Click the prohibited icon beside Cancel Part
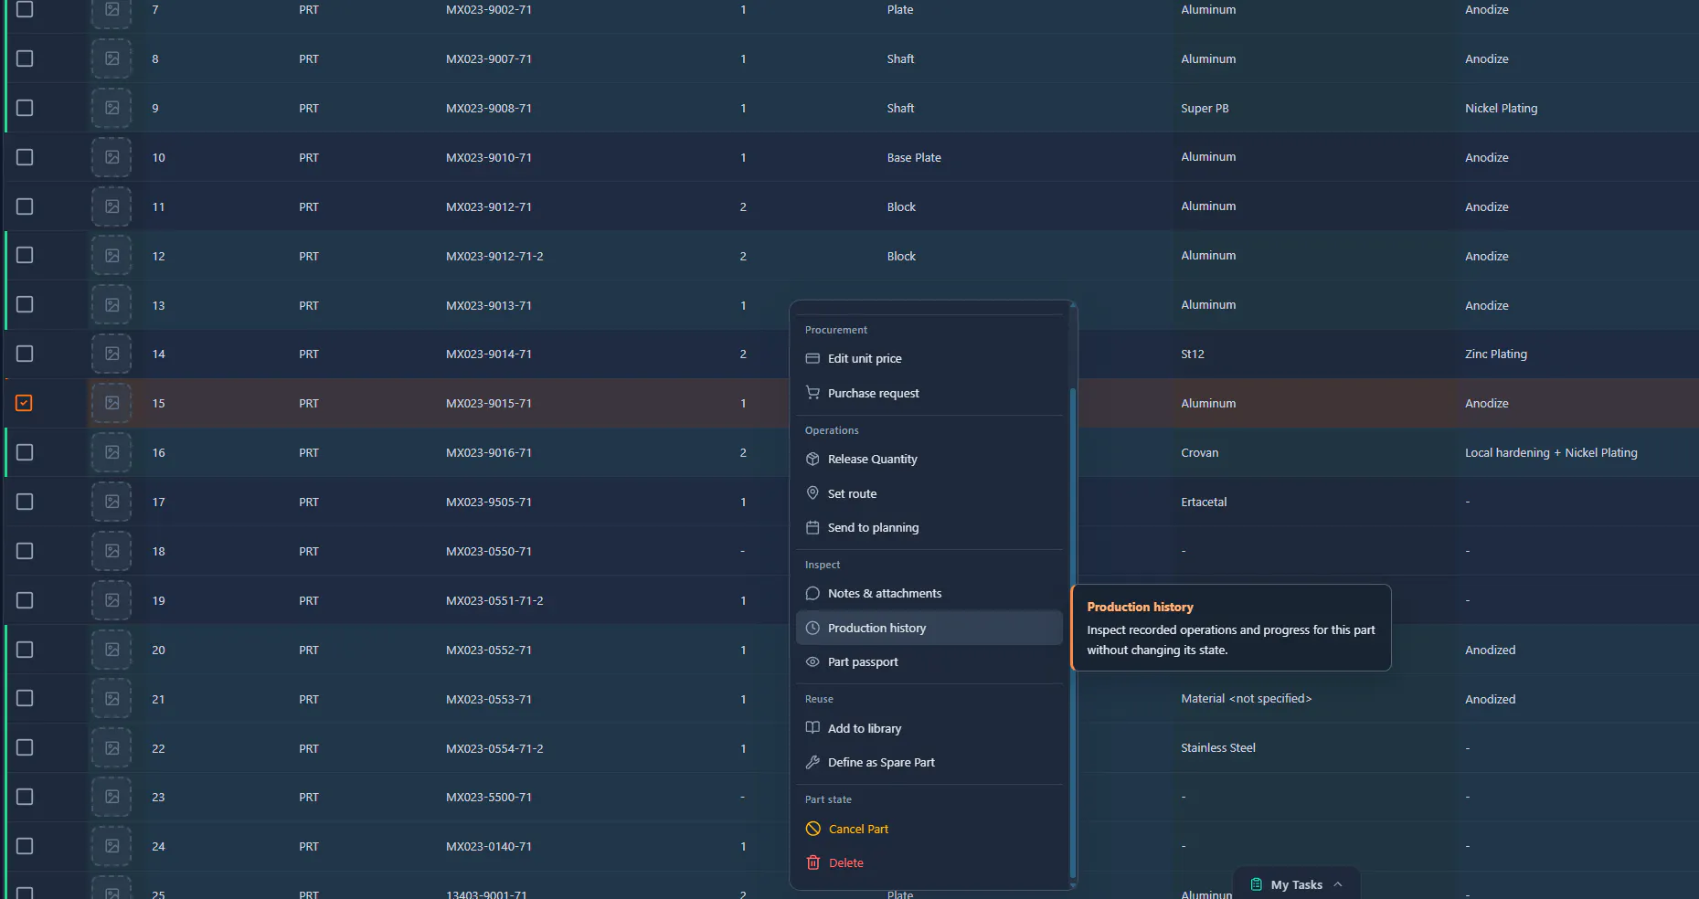Screen dimensions: 1699x899 [812, 829]
